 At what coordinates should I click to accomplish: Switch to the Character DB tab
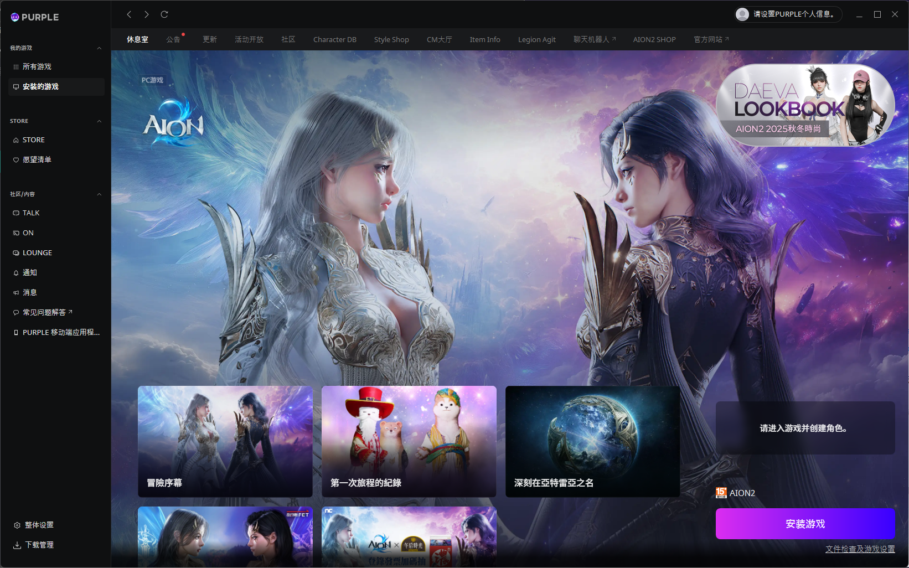[x=334, y=40]
